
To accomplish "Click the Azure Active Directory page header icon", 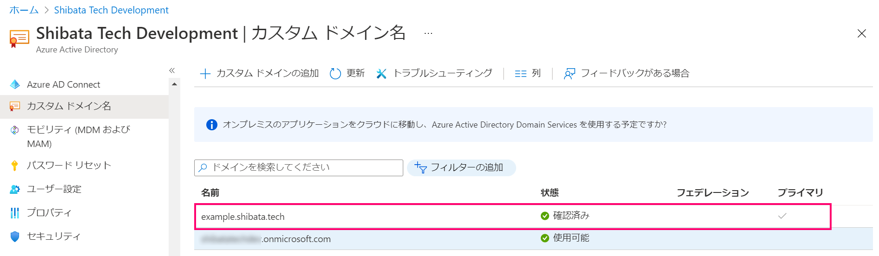I will click(19, 38).
